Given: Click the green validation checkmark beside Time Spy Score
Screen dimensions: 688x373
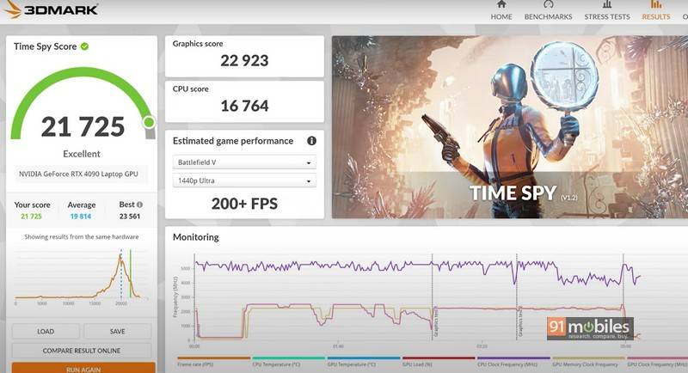Looking at the screenshot, I should tap(84, 46).
